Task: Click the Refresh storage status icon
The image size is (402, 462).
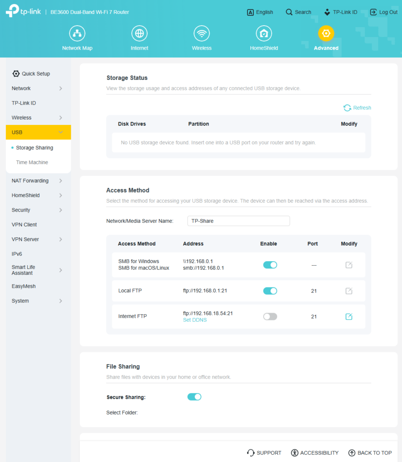Action: 347,108
